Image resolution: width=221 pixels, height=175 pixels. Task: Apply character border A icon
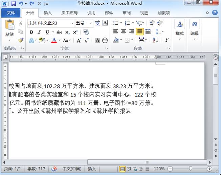point(105,23)
